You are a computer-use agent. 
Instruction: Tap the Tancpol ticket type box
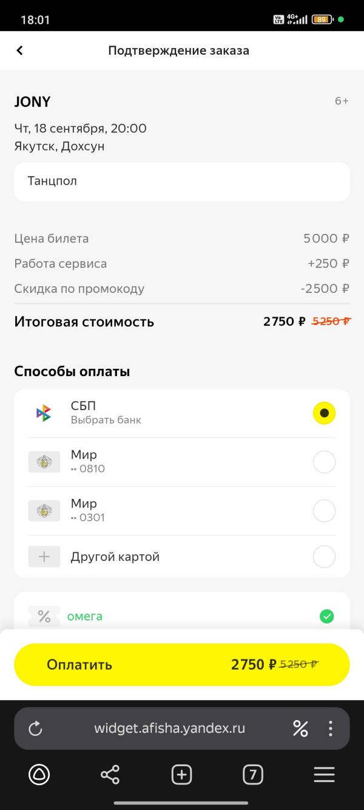(x=182, y=181)
